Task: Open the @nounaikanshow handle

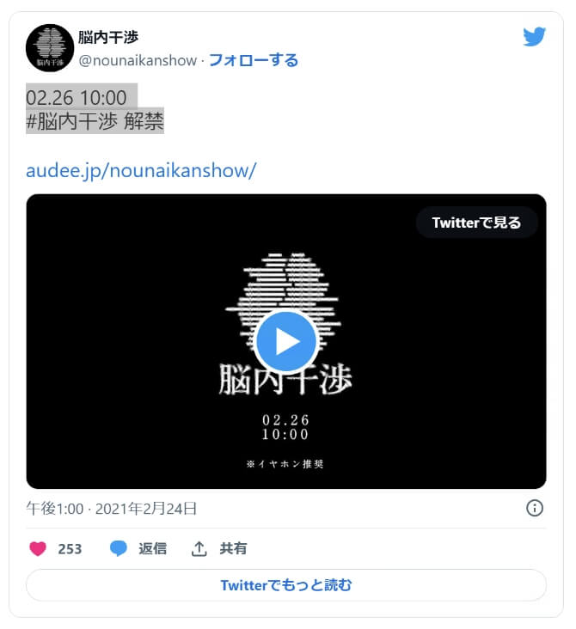Action: pyautogui.click(x=138, y=60)
